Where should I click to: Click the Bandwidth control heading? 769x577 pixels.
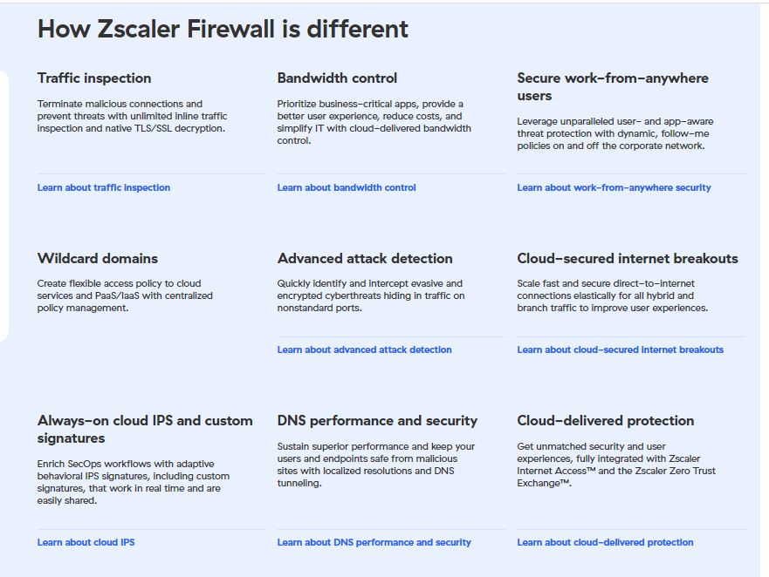pos(337,78)
